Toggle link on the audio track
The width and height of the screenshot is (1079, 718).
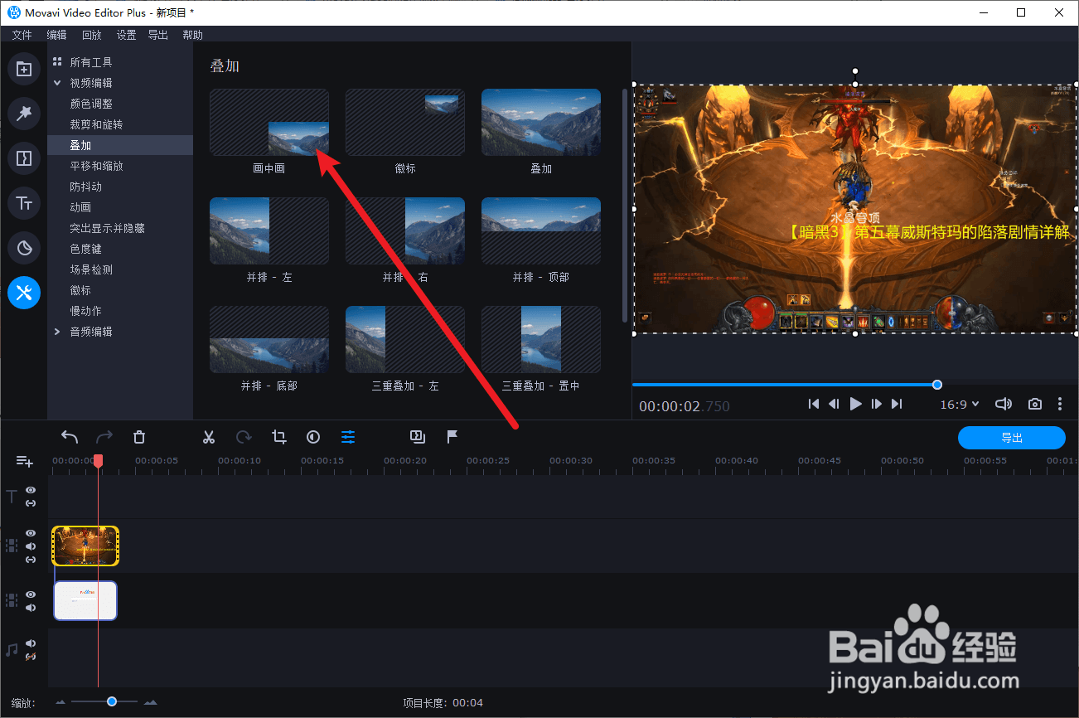31,657
